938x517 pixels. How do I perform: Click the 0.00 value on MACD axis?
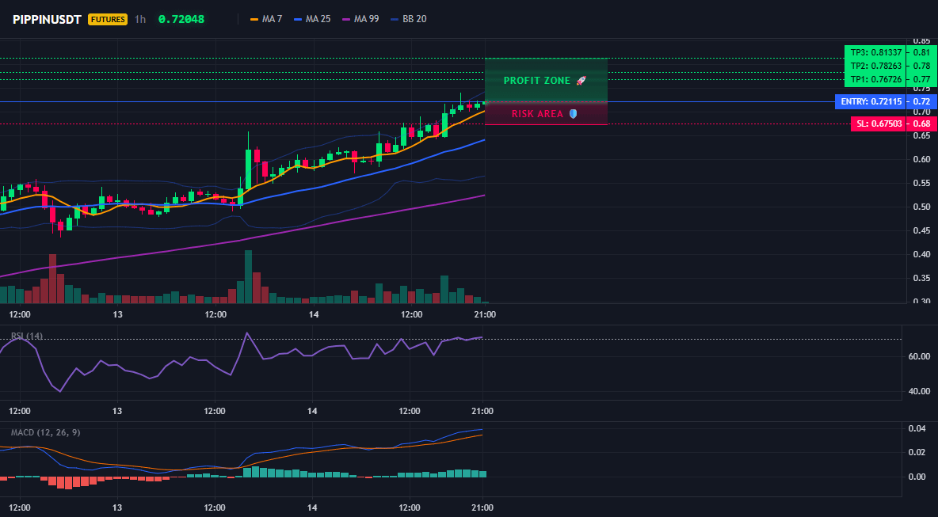917,477
